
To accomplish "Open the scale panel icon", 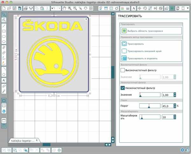I will tap(150, 8).
